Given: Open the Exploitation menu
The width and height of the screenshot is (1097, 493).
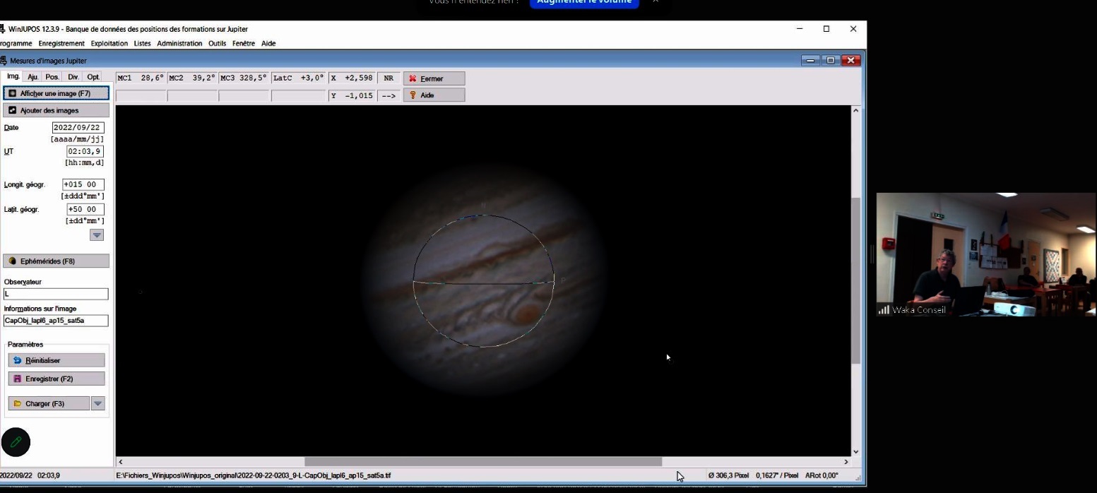Looking at the screenshot, I should [x=109, y=43].
